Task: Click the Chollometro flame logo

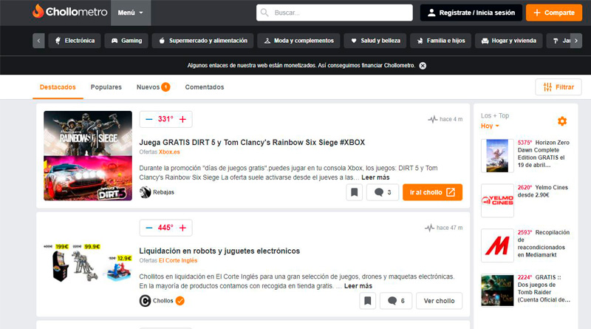Action: pyautogui.click(x=70, y=12)
